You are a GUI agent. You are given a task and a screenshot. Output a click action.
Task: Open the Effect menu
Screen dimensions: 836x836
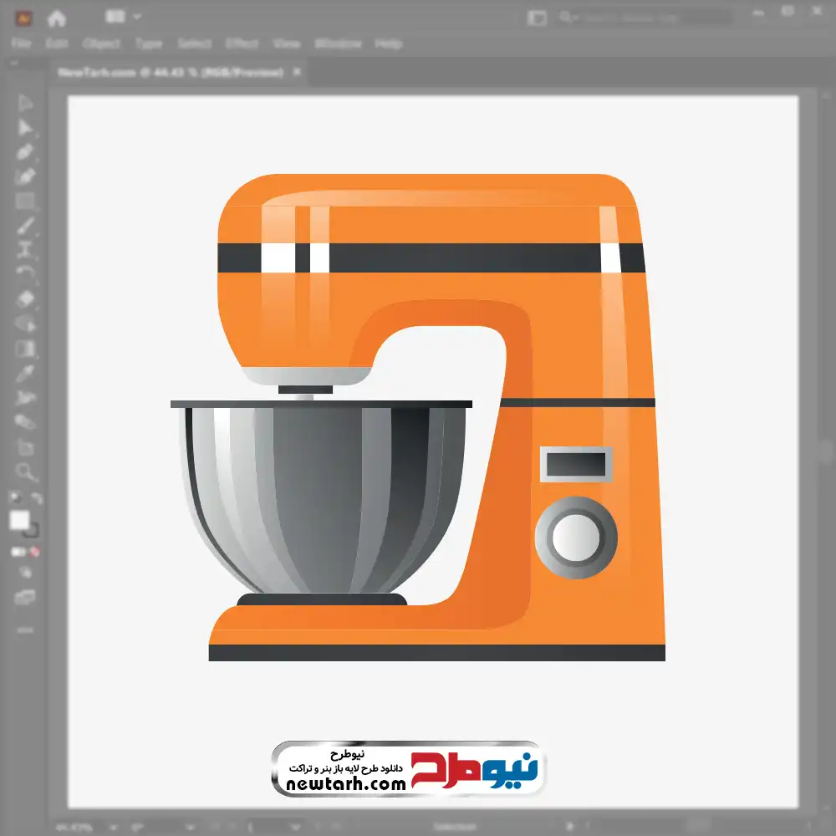click(x=242, y=43)
